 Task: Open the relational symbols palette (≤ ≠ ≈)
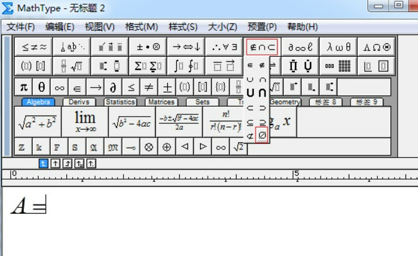pos(33,47)
